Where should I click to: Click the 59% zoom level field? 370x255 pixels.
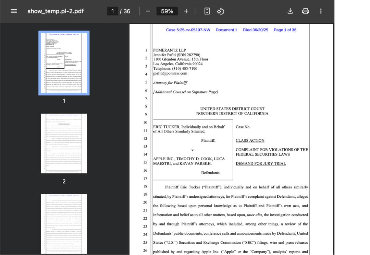167,11
